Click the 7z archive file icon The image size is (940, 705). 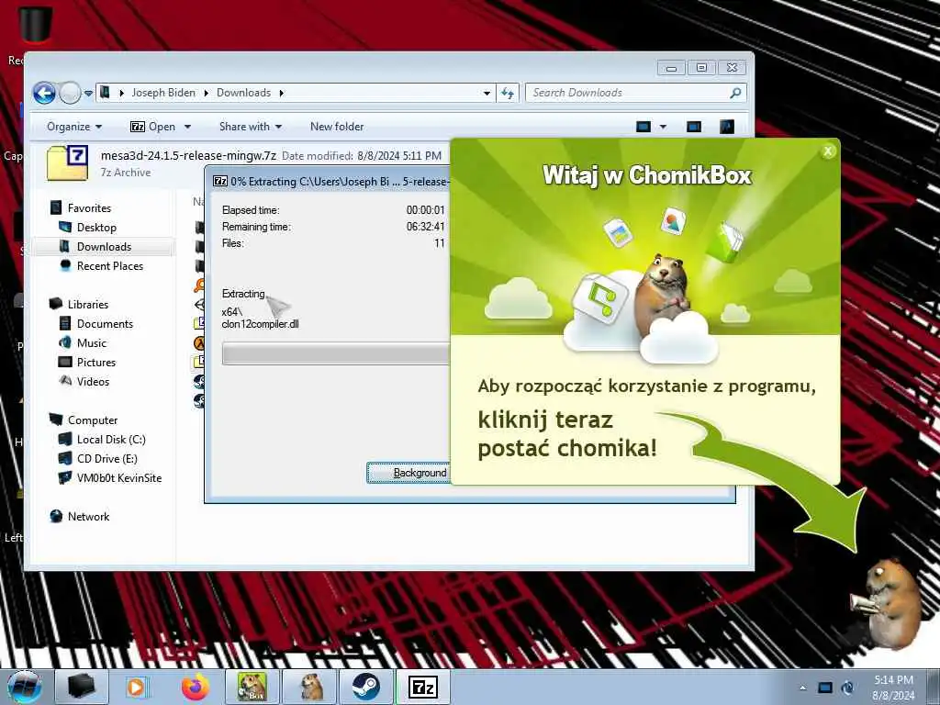[x=68, y=162]
